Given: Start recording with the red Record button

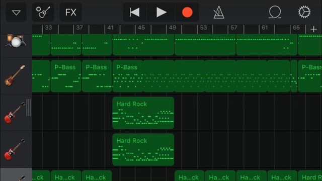Looking at the screenshot, I should pyautogui.click(x=187, y=12).
